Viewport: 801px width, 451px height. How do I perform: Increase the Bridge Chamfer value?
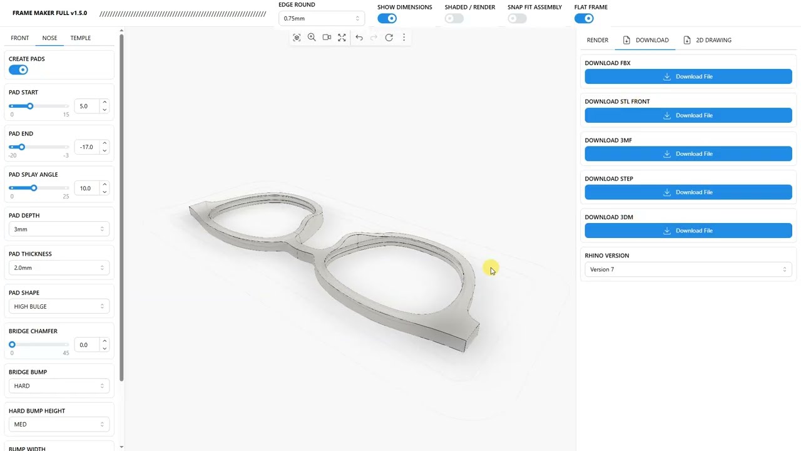tap(105, 341)
